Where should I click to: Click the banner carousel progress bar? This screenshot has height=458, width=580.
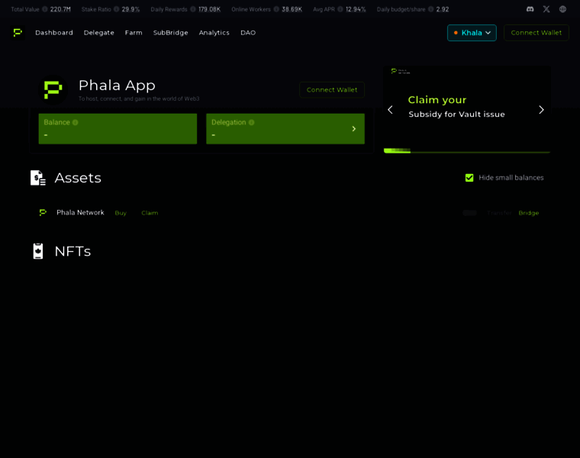[x=466, y=151]
